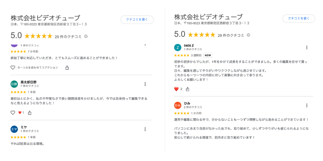
Task: Click the left クチコミを書く button
Action: tap(137, 20)
